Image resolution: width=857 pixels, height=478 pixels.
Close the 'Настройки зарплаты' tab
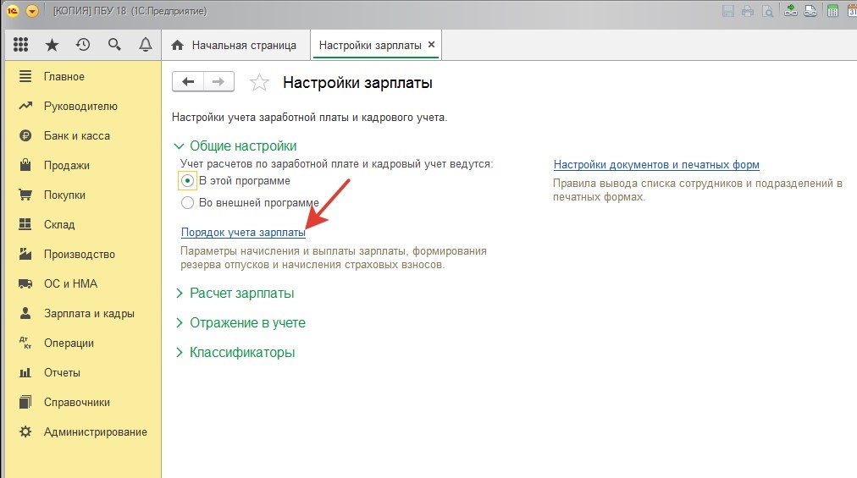[431, 45]
